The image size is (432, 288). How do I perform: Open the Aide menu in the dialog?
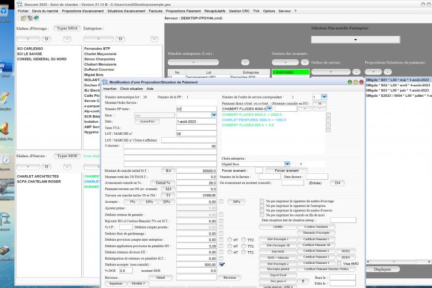pyautogui.click(x=150, y=89)
